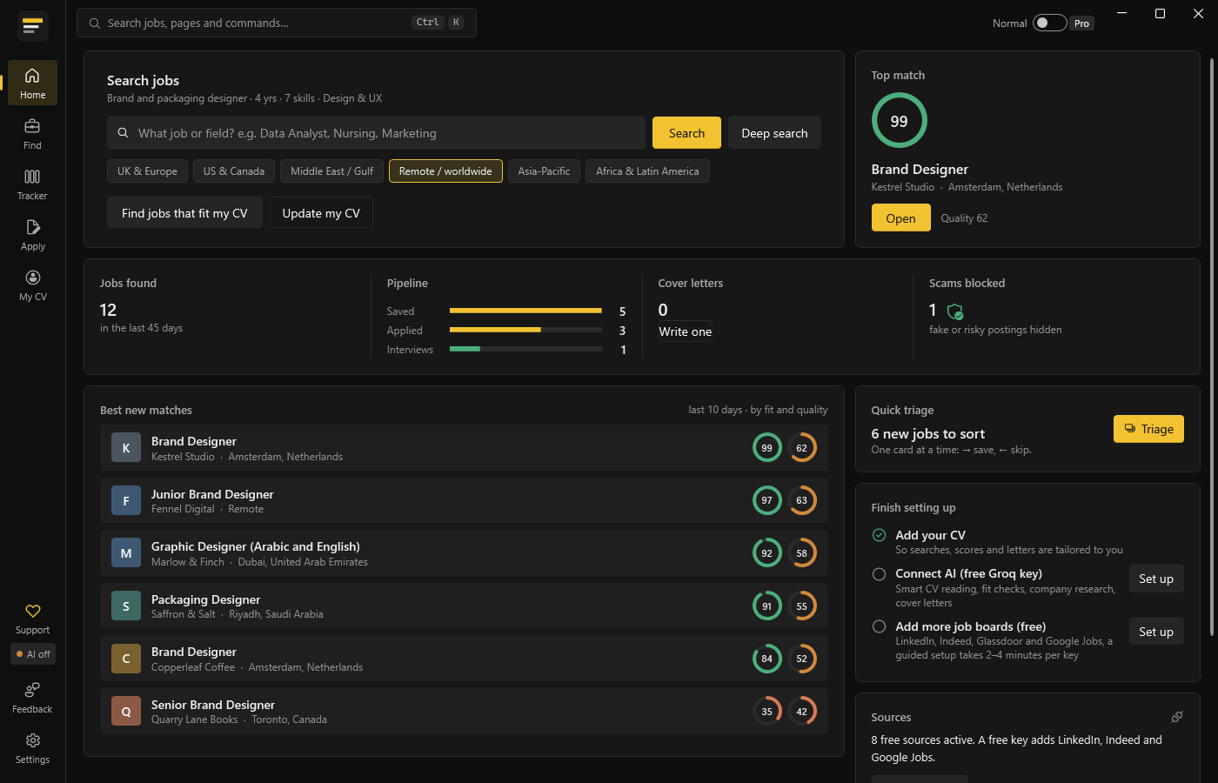Open the Packaging Designer match row
Viewport: 1218px width, 783px height.
pyautogui.click(x=464, y=606)
